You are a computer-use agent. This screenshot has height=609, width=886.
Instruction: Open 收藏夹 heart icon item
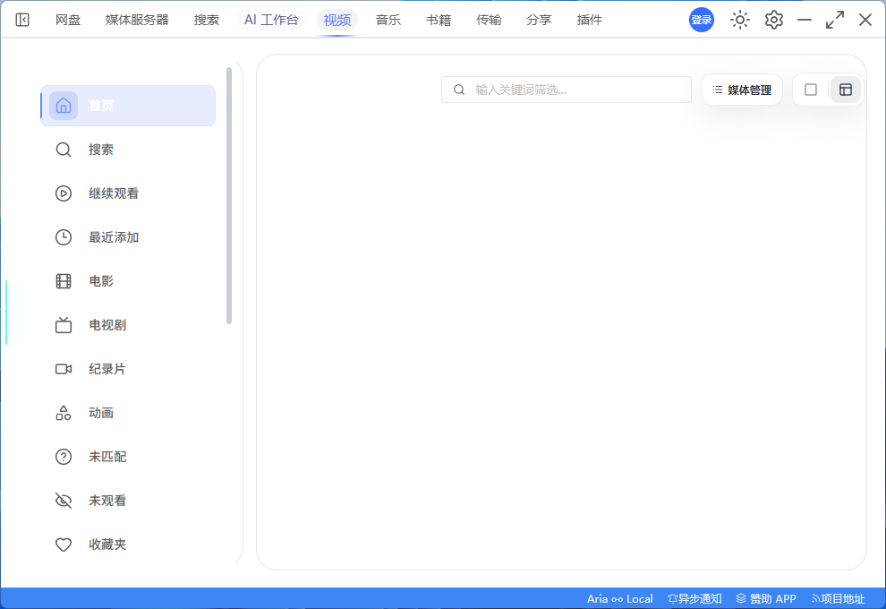tap(128, 545)
